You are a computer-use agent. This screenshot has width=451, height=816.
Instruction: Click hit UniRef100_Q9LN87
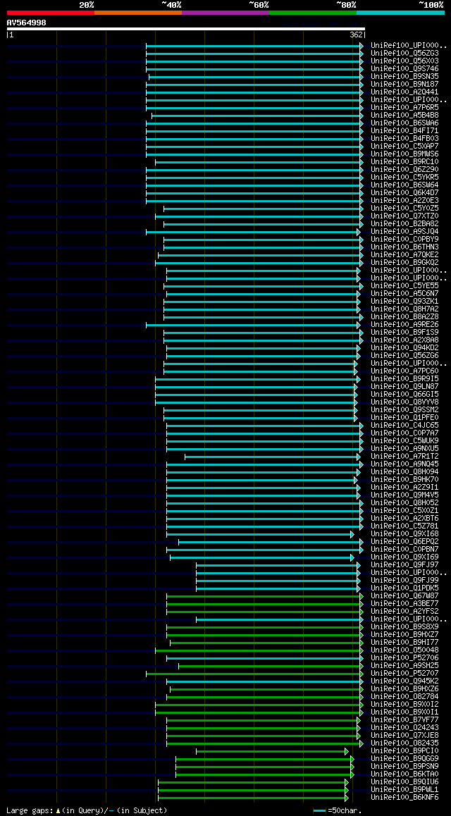tap(404, 387)
